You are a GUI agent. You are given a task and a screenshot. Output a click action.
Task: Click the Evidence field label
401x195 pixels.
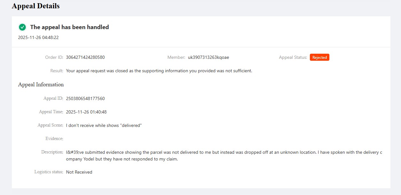54,139
